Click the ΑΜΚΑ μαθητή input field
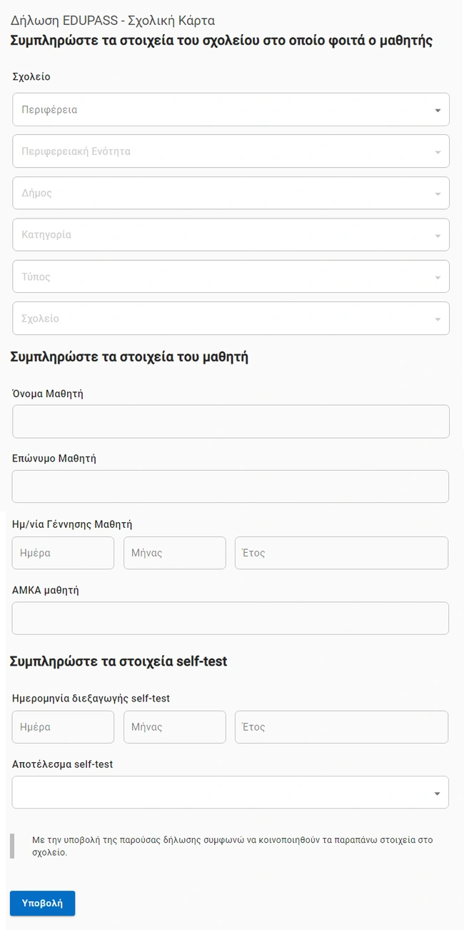464x930 pixels. pos(231,618)
